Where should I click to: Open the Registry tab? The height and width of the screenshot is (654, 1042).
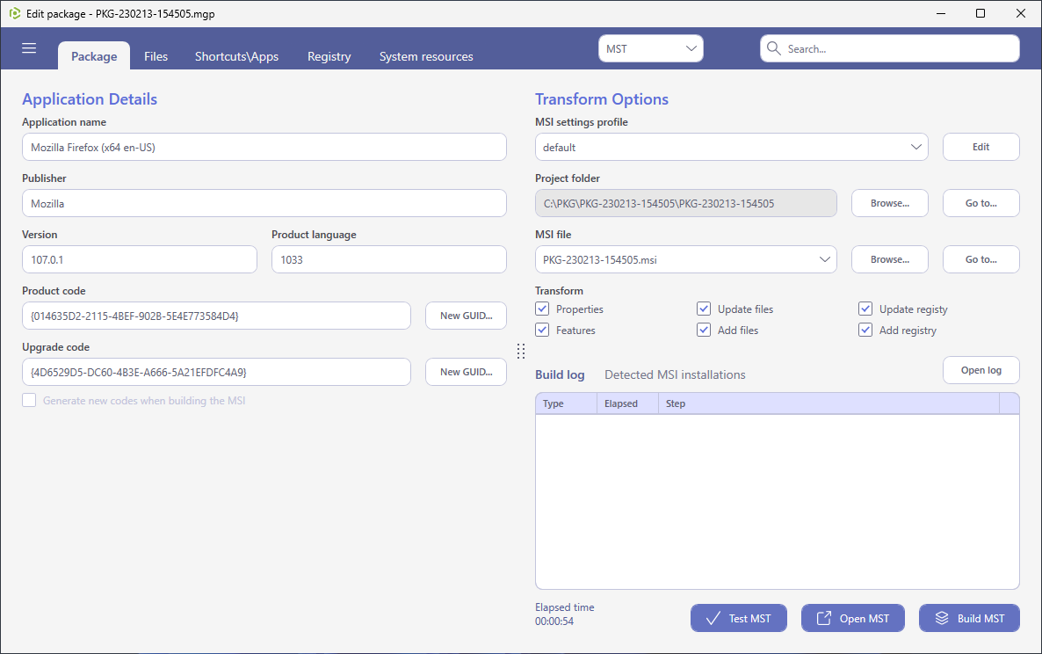pos(329,56)
